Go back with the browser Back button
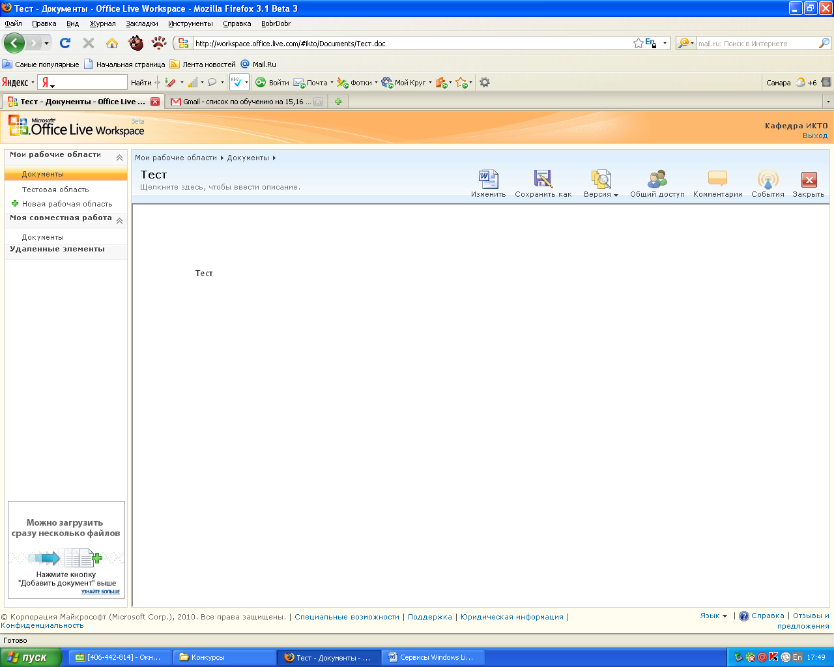 pyautogui.click(x=14, y=43)
